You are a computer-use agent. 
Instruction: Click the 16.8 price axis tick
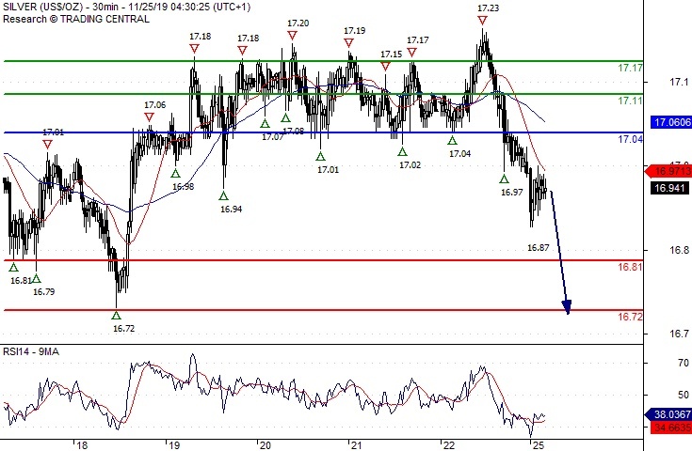(679, 250)
